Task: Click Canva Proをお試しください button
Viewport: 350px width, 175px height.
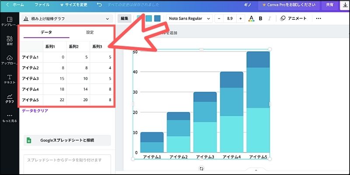Action: [289, 5]
